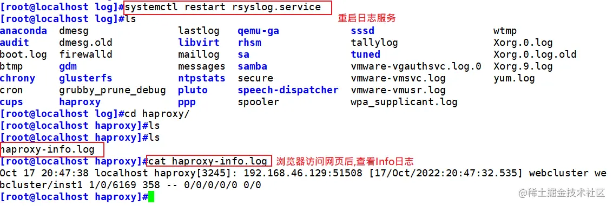The height and width of the screenshot is (206, 613).
Task: Click the 'messages' file name
Action: 202,66
